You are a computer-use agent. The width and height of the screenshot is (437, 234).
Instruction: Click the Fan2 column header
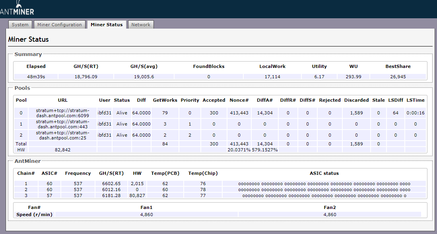pyautogui.click(x=330, y=207)
